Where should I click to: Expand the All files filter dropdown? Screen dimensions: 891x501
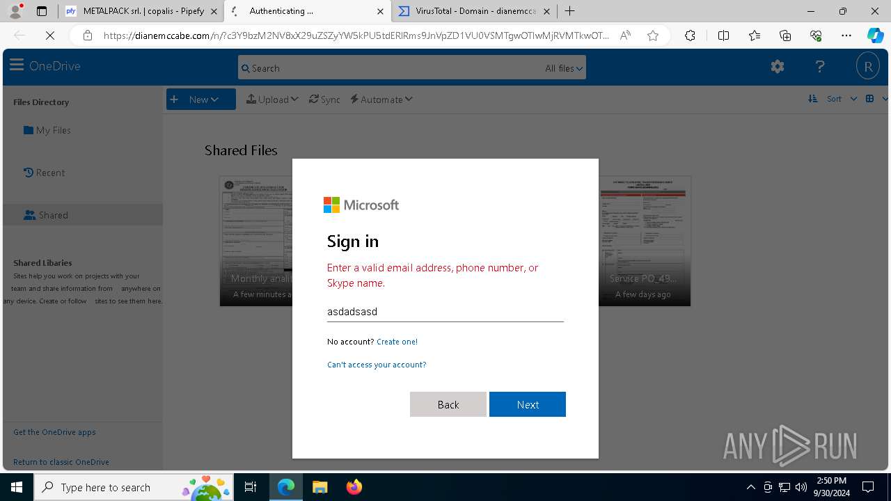565,68
